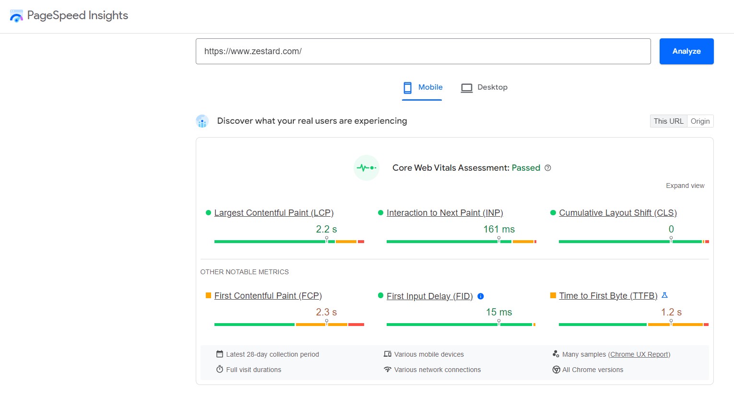Screen dimensions: 734x396
Task: Click the PageSpeed Insights title text
Action: coord(78,15)
